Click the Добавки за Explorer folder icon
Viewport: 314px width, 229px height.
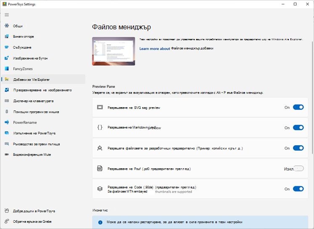coord(7,80)
